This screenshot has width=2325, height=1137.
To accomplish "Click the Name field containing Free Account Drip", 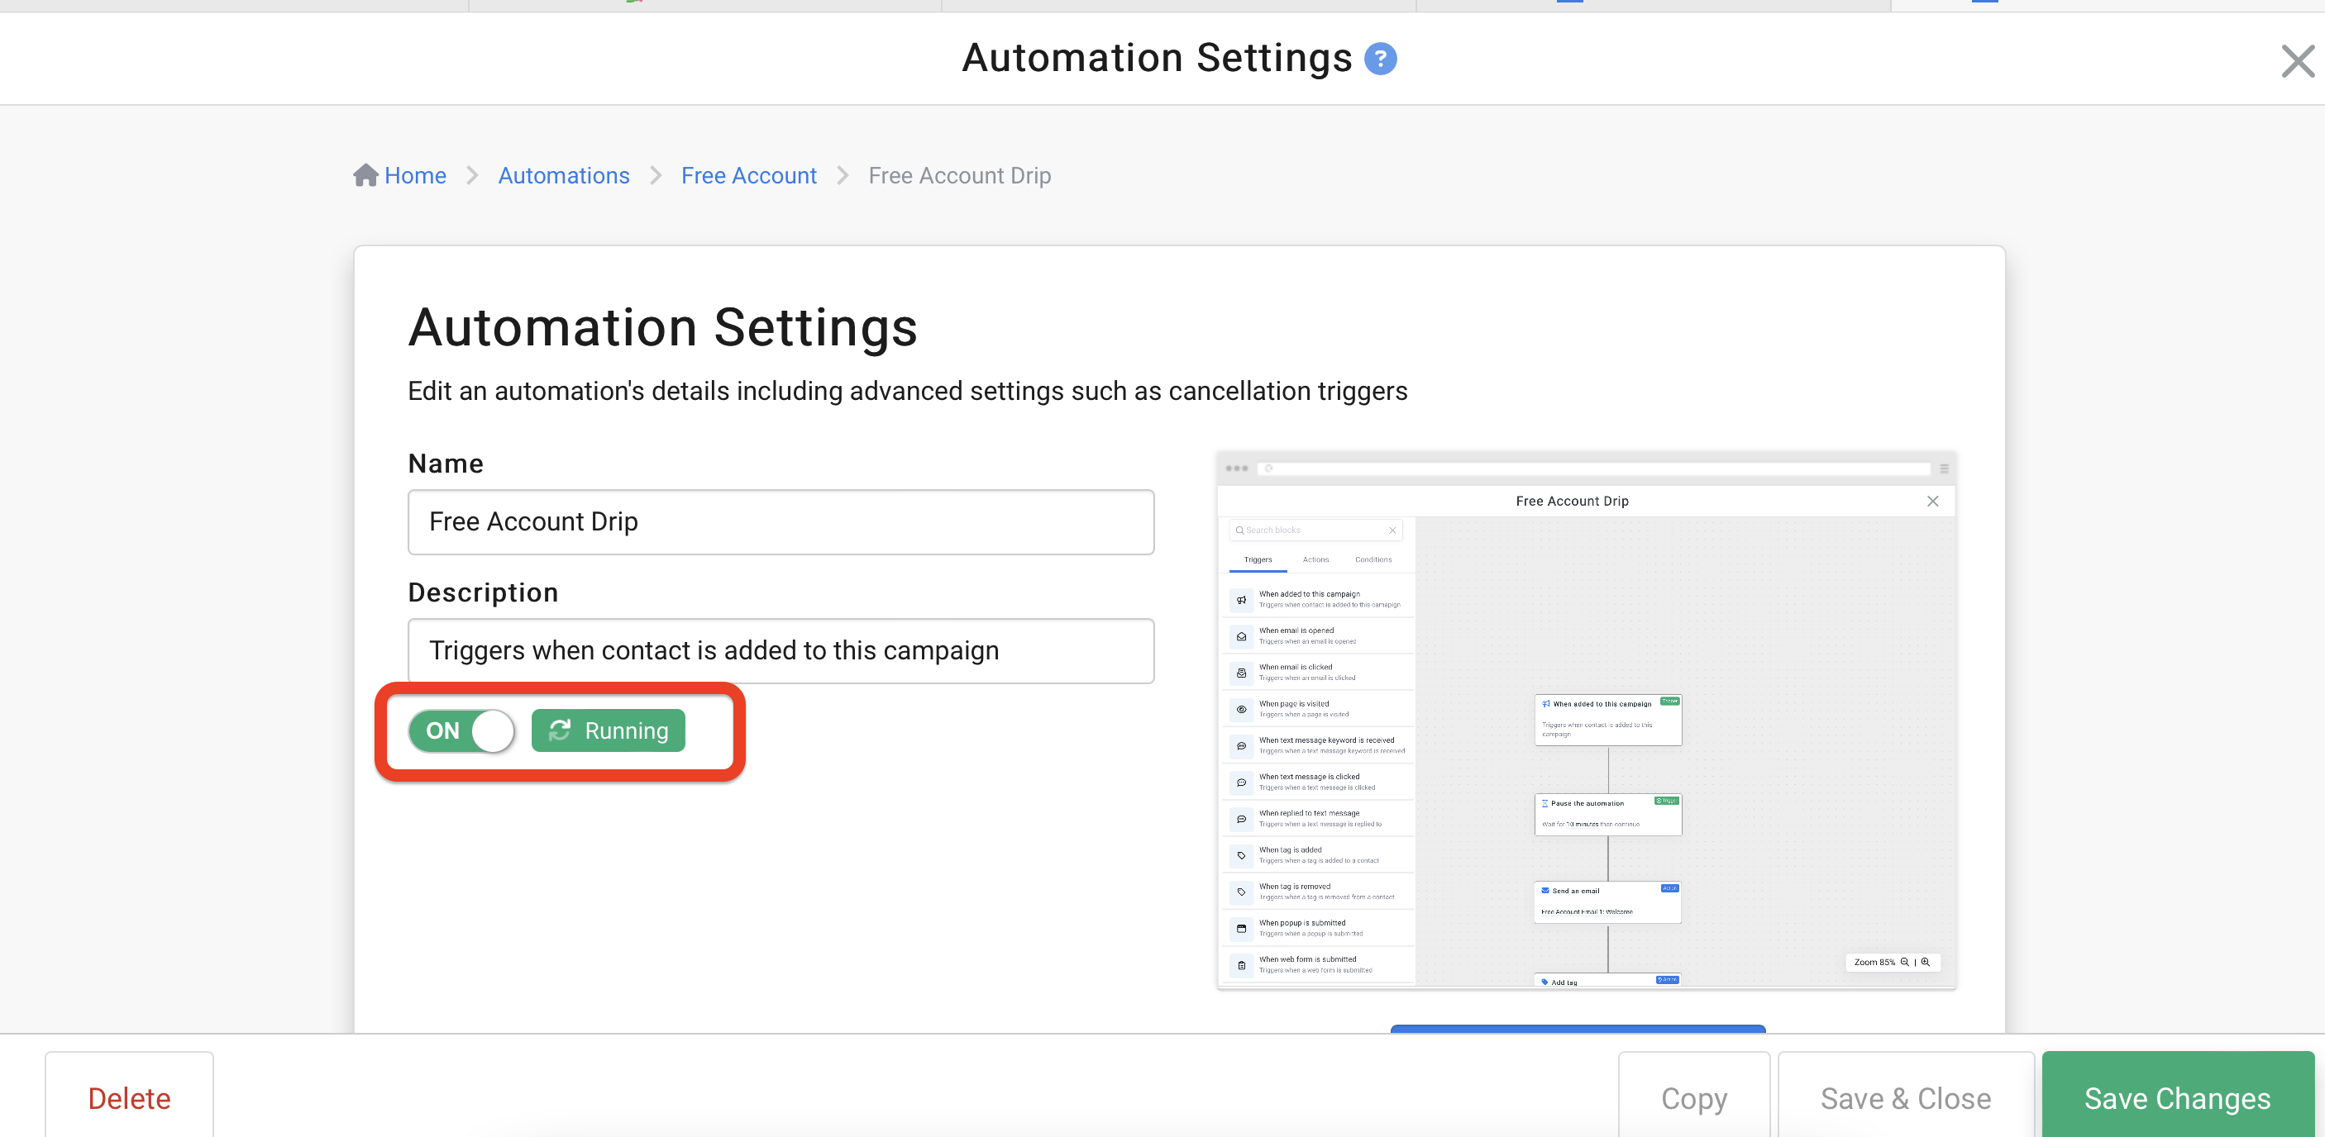I will point(781,522).
